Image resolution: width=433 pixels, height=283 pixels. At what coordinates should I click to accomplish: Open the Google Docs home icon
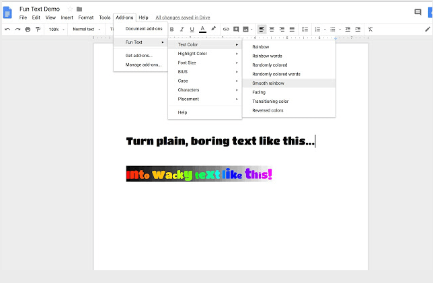8,12
